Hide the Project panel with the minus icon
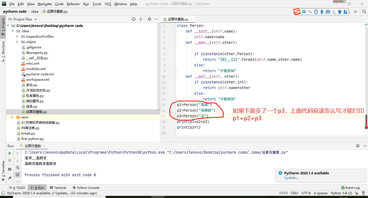The width and height of the screenshot is (368, 198). pos(157,19)
